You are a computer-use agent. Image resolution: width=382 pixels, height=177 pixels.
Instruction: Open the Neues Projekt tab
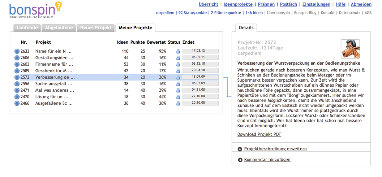tap(96, 28)
